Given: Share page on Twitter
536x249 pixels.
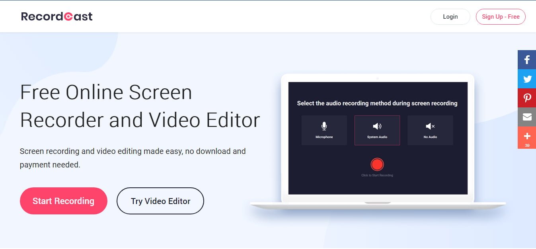Looking at the screenshot, I should (x=527, y=79).
